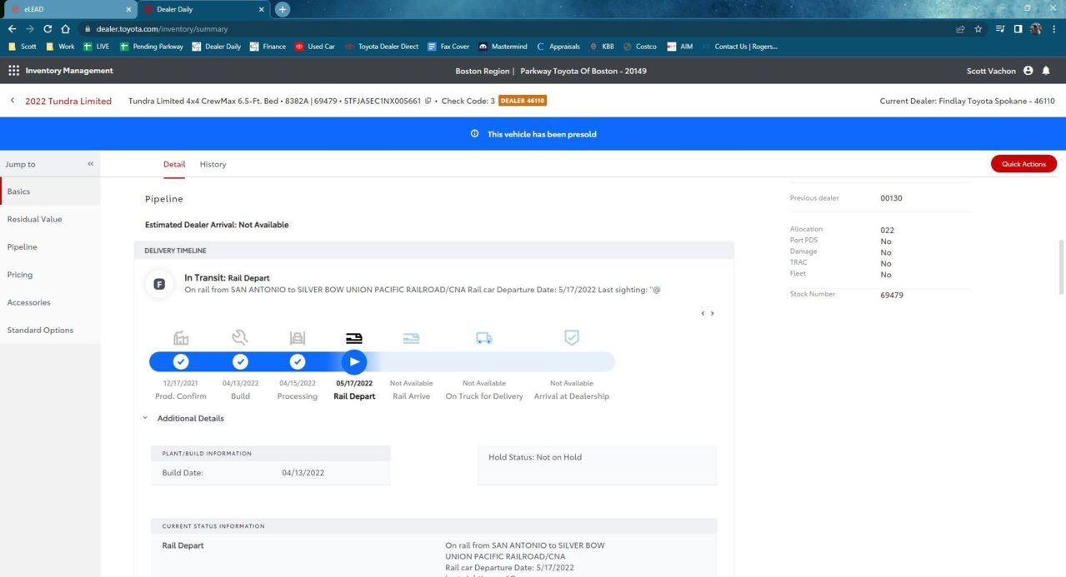Show next timeline status with right arrow
Viewport: 1066px width, 577px height.
pos(713,314)
